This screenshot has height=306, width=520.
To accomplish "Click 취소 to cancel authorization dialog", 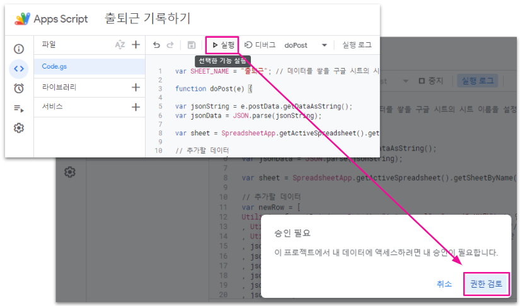I will point(444,284).
